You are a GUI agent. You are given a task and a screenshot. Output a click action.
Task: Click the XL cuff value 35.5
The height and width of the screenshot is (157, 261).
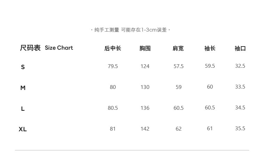click(240, 129)
